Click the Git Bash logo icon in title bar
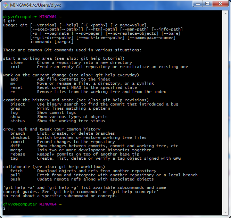The width and height of the screenshot is (231, 218). 6,5
